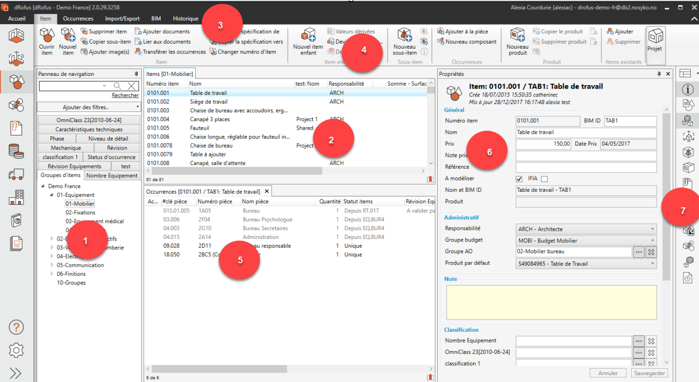699x382 pixels.
Task: Expand the 05-Communication tree node
Action: click(x=52, y=265)
